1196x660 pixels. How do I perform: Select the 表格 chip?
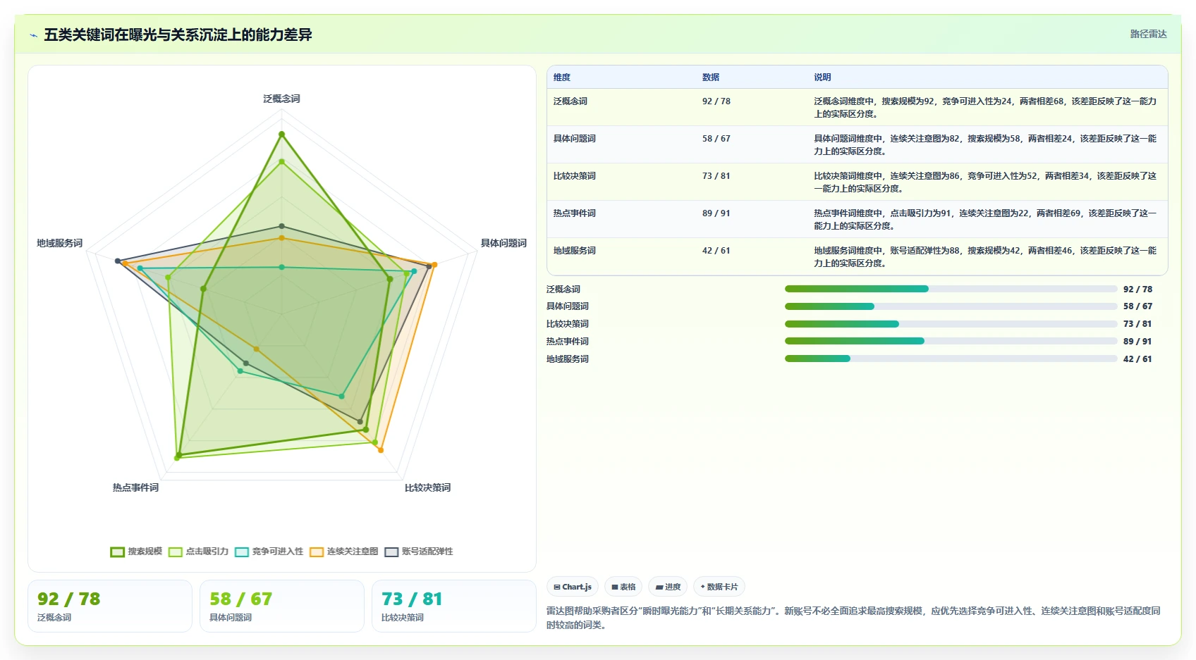[x=623, y=587]
